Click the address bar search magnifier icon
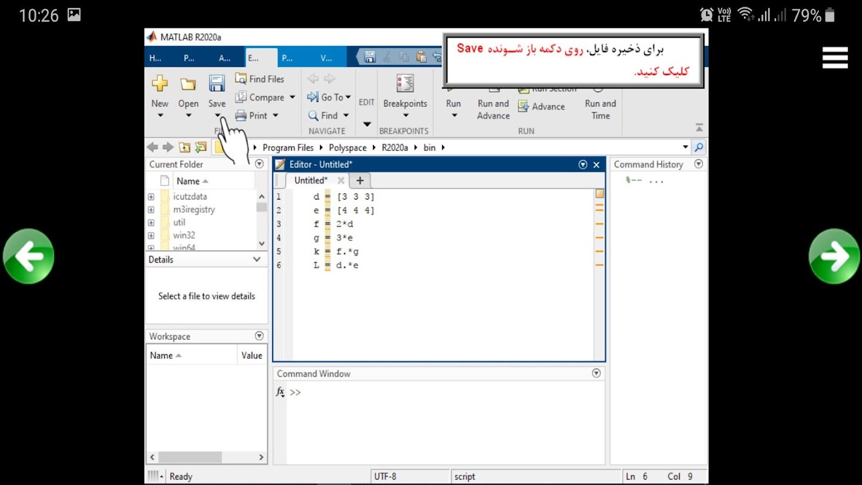The width and height of the screenshot is (862, 485). tap(699, 147)
